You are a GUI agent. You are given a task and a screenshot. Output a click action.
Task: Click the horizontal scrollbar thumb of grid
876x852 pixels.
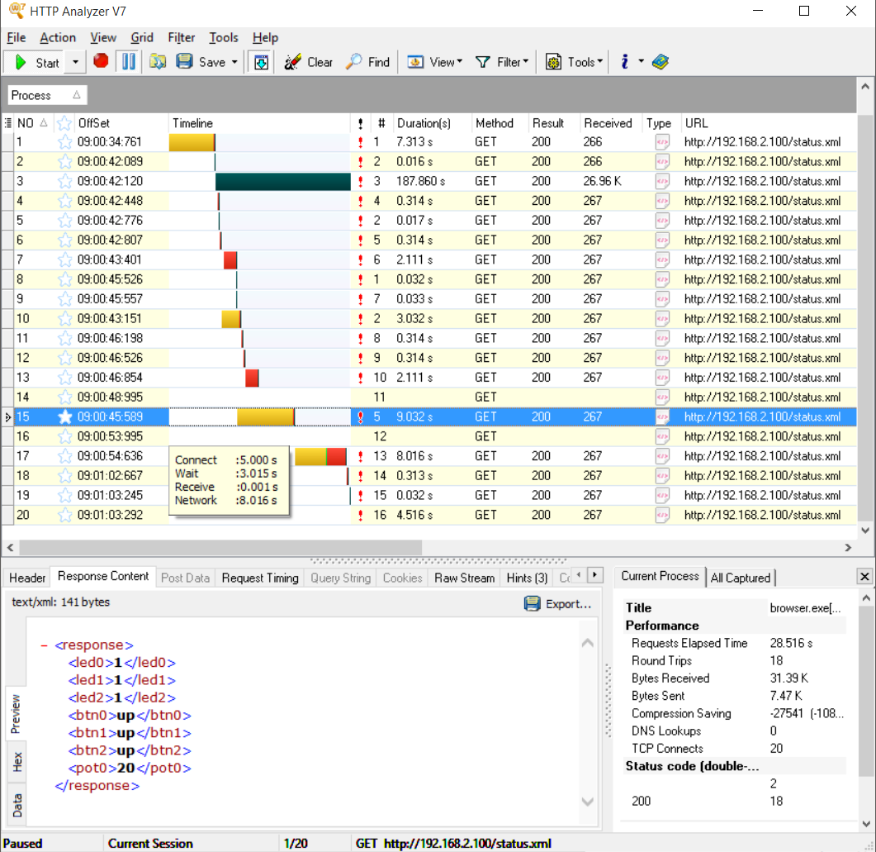tap(220, 547)
